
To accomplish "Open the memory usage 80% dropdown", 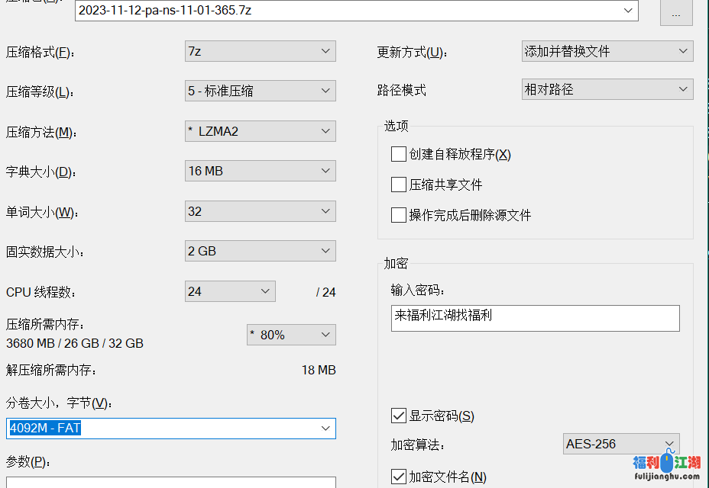I will point(291,335).
